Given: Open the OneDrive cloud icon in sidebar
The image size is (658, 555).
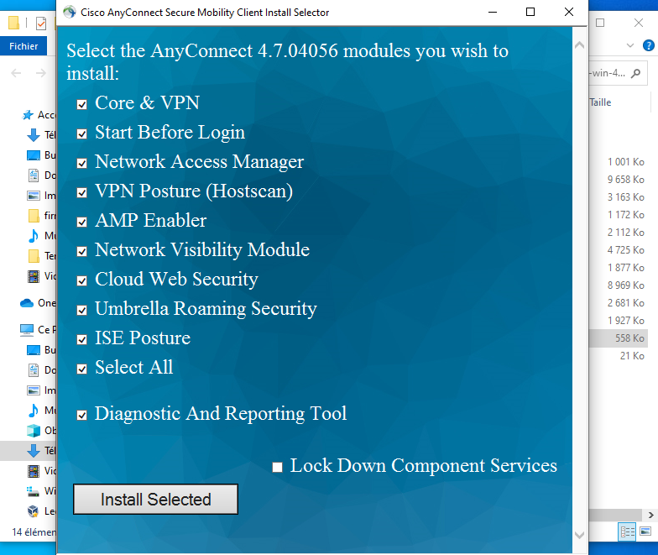Looking at the screenshot, I should point(27,303).
